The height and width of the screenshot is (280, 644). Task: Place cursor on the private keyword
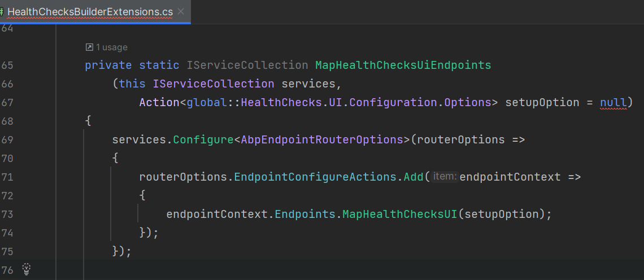(x=108, y=65)
